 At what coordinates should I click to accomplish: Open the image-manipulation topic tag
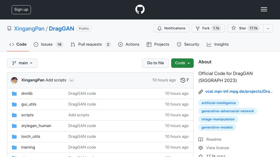tap(218, 119)
